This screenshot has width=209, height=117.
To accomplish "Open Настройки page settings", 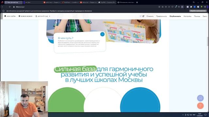I will (x=187, y=16).
